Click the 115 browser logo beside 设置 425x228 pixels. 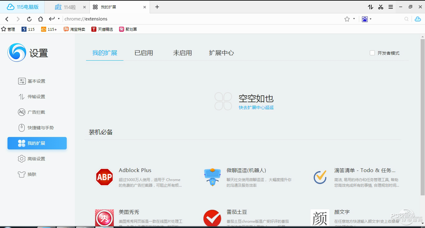pos(17,52)
